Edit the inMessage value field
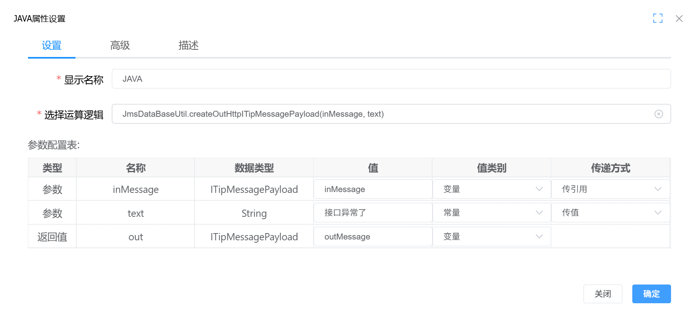This screenshot has width=697, height=316. click(372, 189)
